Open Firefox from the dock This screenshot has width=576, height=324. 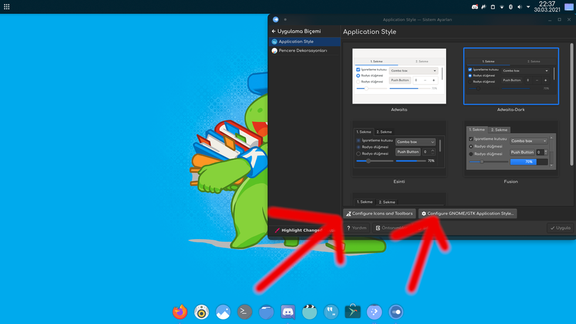(x=180, y=311)
